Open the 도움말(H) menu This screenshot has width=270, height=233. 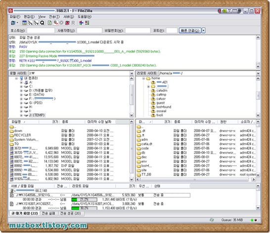click(85, 17)
